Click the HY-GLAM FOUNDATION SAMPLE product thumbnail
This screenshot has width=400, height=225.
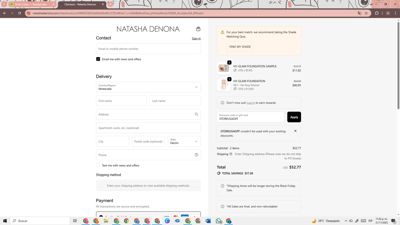(x=224, y=68)
